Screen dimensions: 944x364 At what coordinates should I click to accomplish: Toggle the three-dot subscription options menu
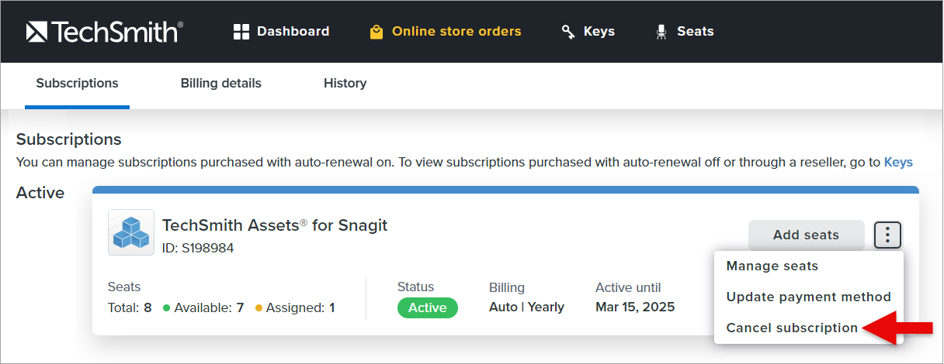click(x=888, y=235)
